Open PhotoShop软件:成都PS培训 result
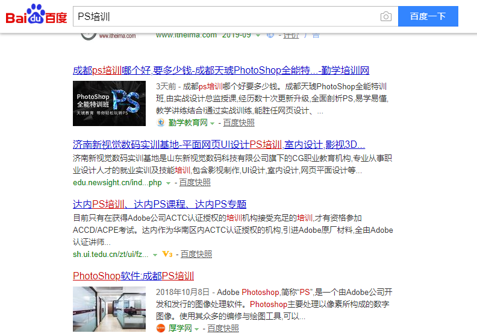 pyautogui.click(x=133, y=276)
